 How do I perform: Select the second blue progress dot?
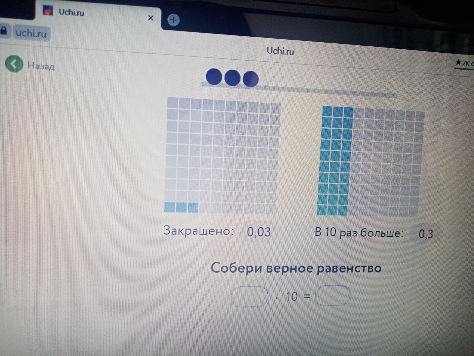(x=232, y=78)
